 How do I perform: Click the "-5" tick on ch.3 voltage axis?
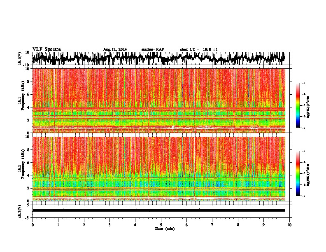(28, 218)
